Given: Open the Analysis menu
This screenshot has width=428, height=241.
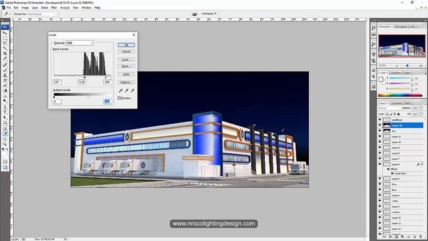Looking at the screenshot, I should (65, 7).
